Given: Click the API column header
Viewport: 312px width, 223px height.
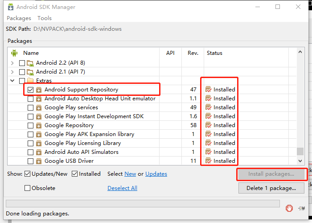Looking at the screenshot, I should click(171, 53).
